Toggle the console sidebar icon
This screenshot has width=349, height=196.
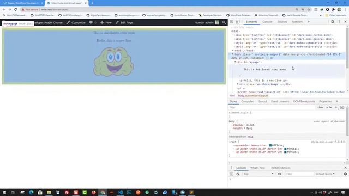(231, 174)
